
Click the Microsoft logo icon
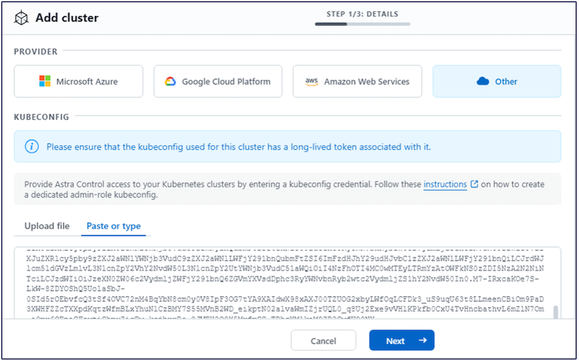pyautogui.click(x=46, y=82)
